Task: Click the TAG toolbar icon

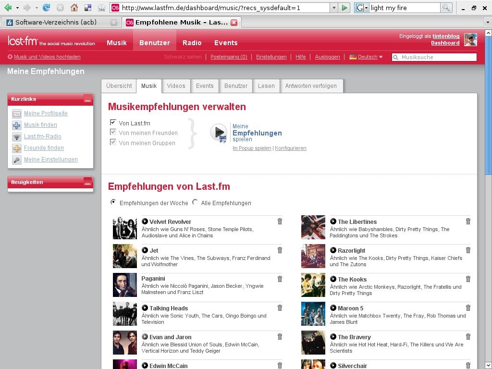Action: click(x=101, y=8)
